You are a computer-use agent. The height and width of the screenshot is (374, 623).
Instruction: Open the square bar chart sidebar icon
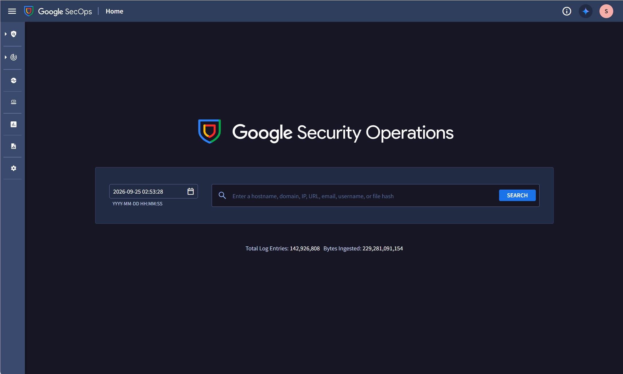13,124
